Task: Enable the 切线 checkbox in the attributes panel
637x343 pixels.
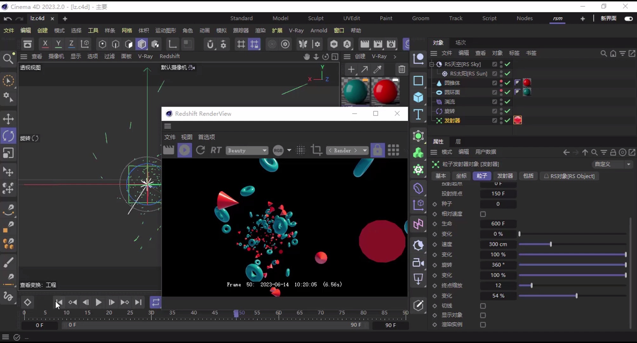Action: tap(483, 306)
